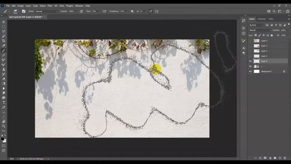Select the Eyedropper tool
Screen dimensions: 291x164
pos(4,46)
